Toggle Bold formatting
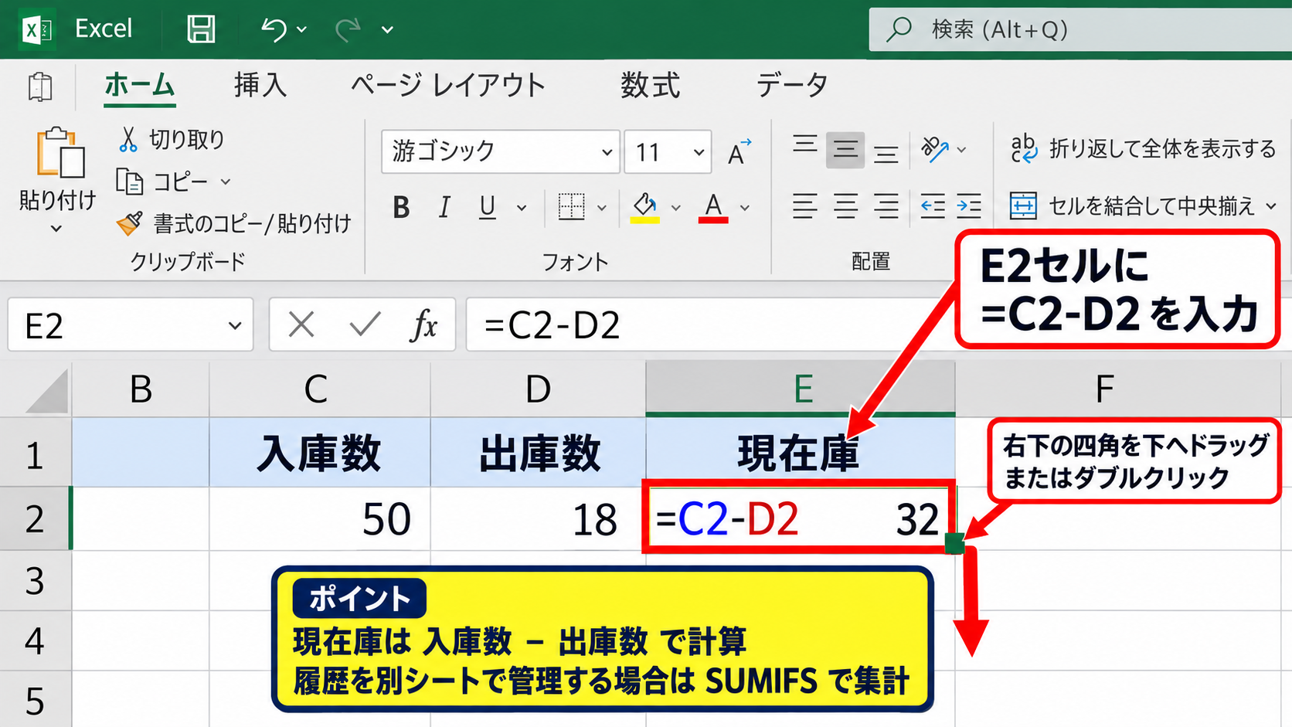This screenshot has height=727, width=1292. [401, 207]
